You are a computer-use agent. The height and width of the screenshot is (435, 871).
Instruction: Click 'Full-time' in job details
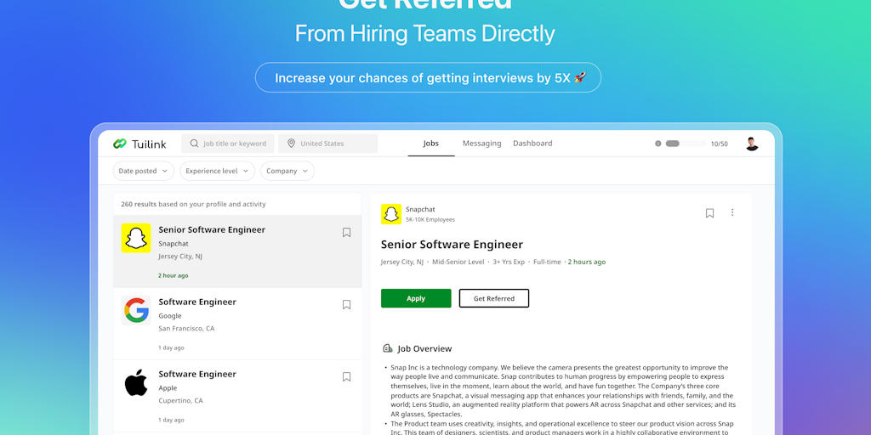pos(547,262)
